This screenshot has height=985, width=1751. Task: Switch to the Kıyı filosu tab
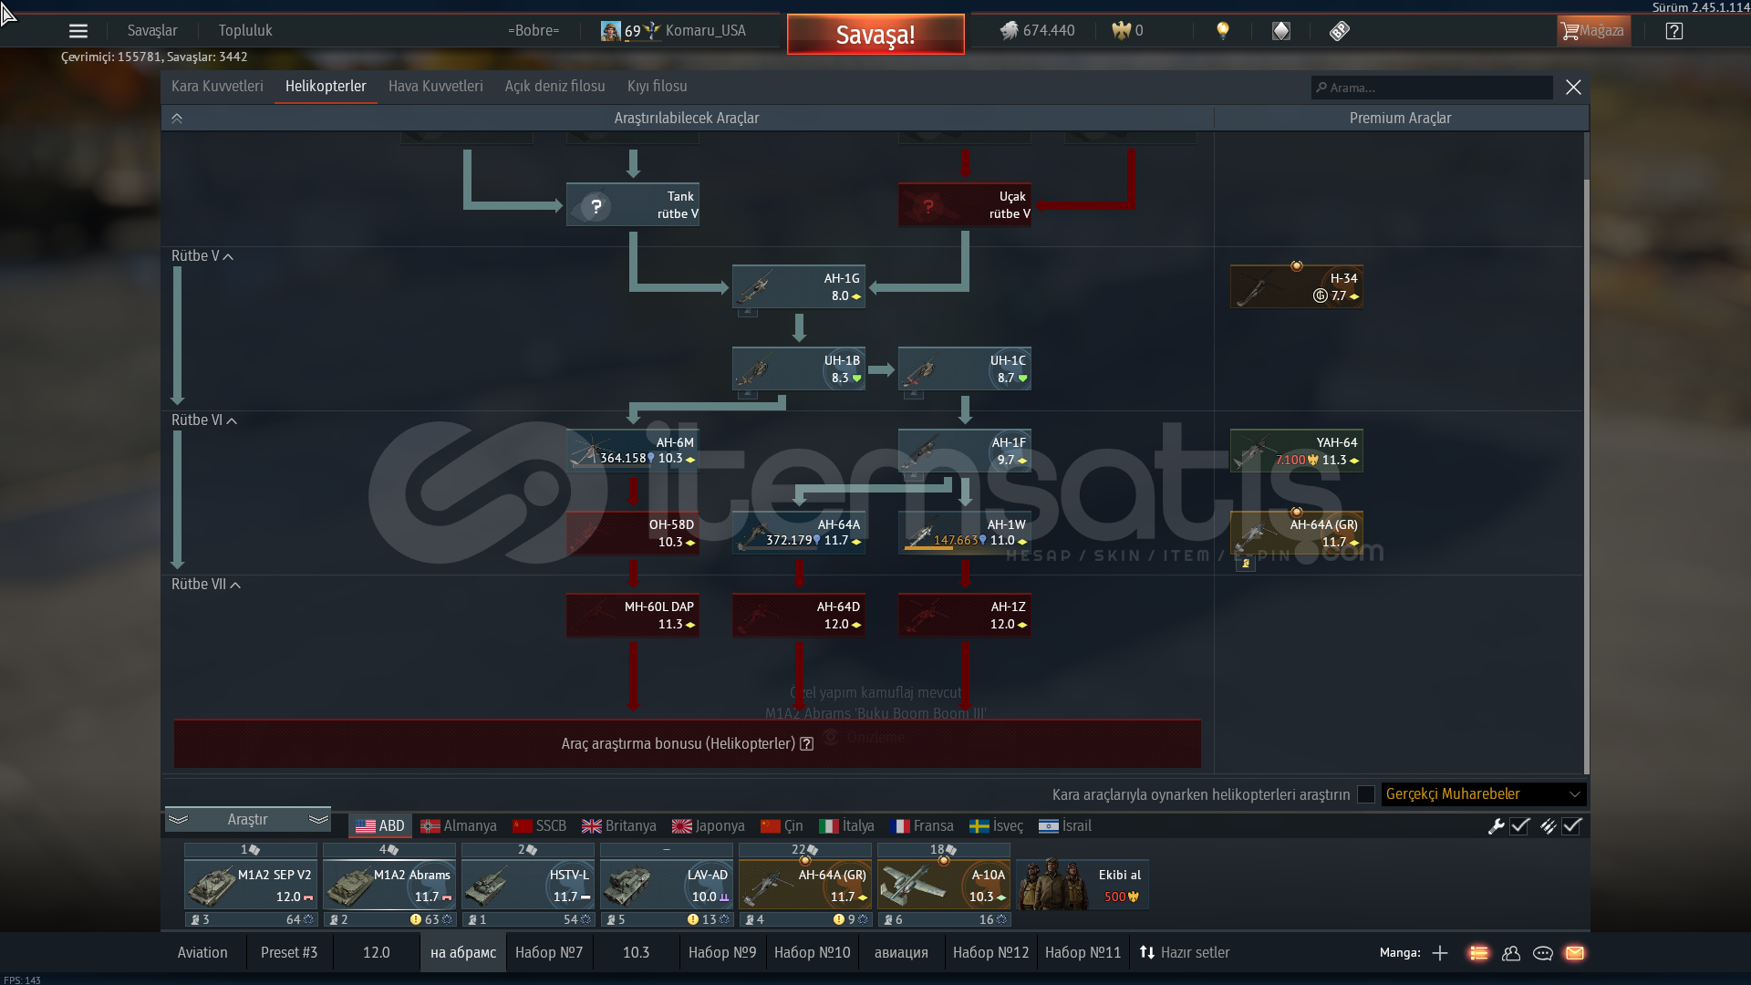(x=658, y=87)
